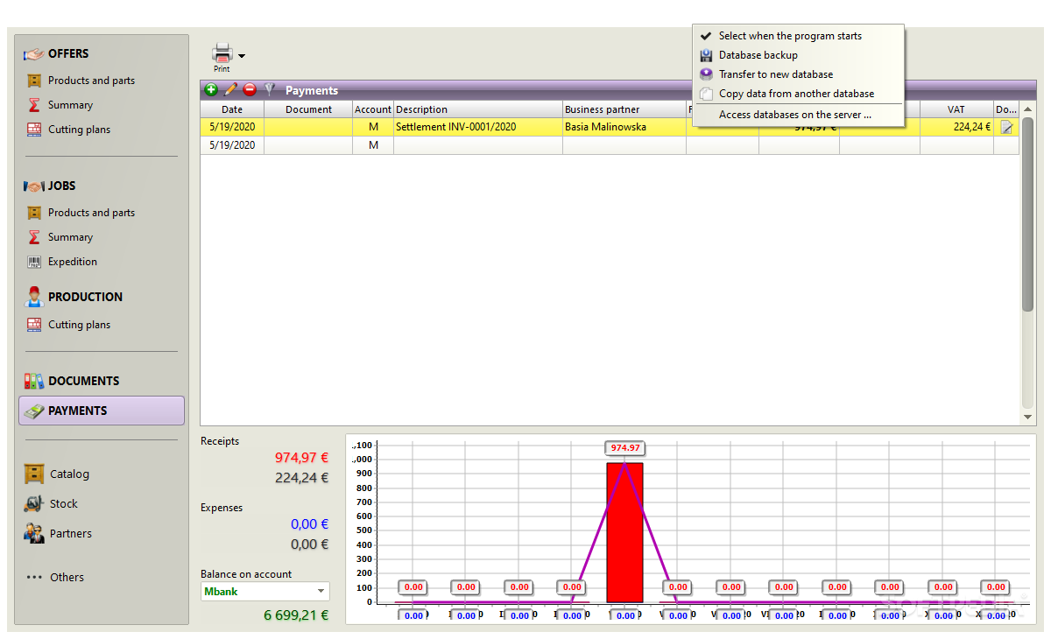Screen dimensions: 1051x639
Task: Click the Copy data pages icon
Action: point(706,94)
